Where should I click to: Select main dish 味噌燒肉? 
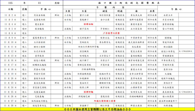(84, 56)
